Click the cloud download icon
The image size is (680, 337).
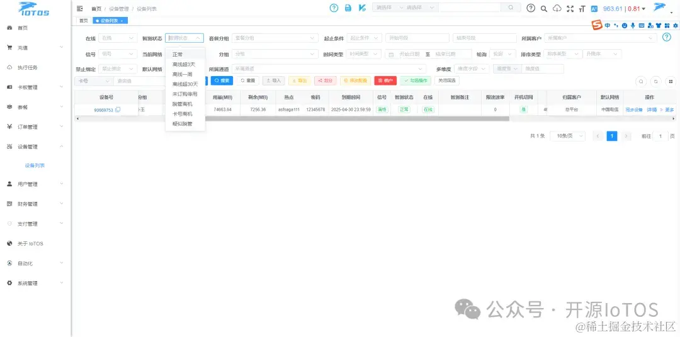click(557, 8)
